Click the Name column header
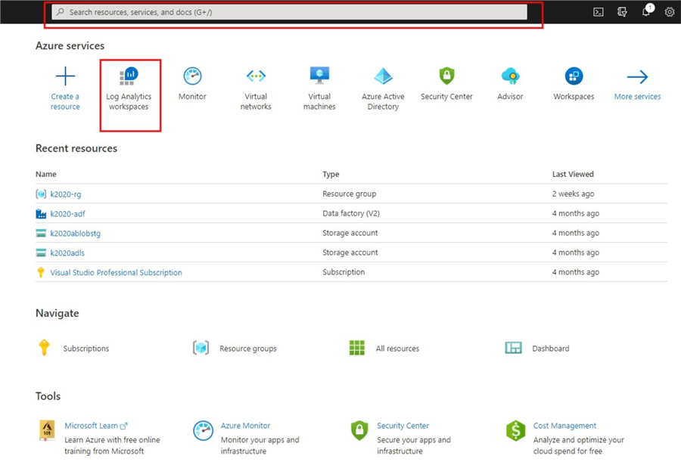 tap(46, 174)
